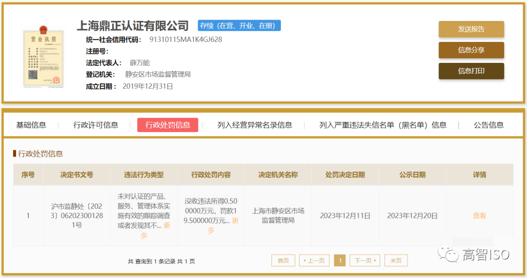Click the 序号 column header
Screen dimensions: 527x278
click(28, 175)
